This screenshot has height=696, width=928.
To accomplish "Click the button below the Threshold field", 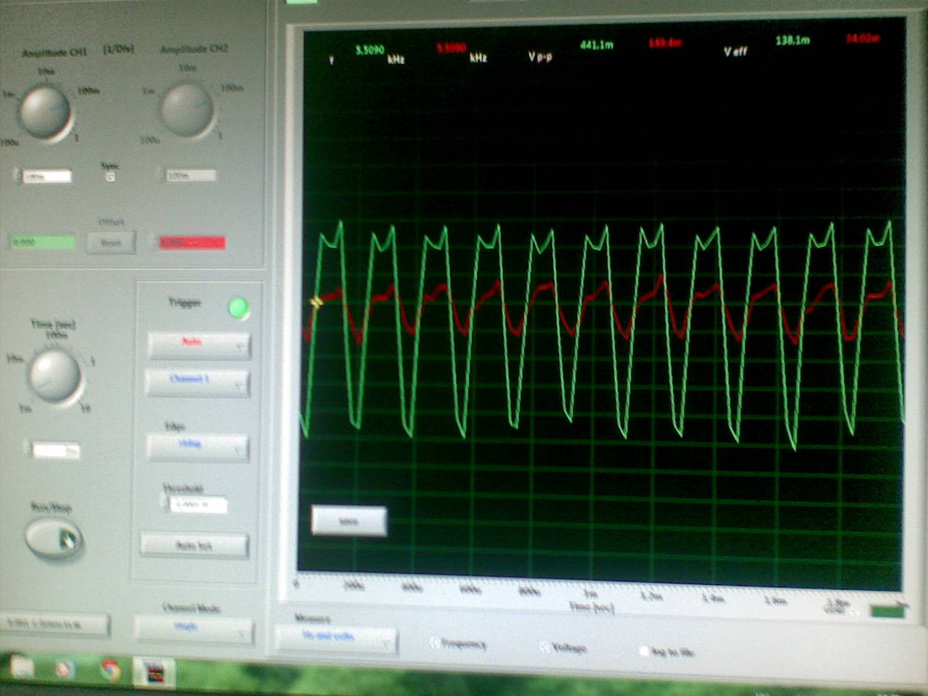I will pyautogui.click(x=194, y=545).
